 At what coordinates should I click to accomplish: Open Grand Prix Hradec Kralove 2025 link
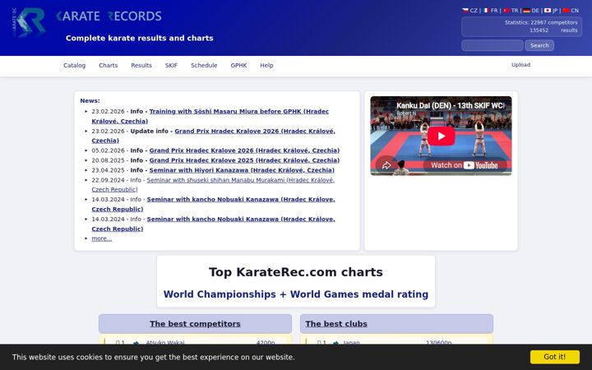(x=244, y=160)
